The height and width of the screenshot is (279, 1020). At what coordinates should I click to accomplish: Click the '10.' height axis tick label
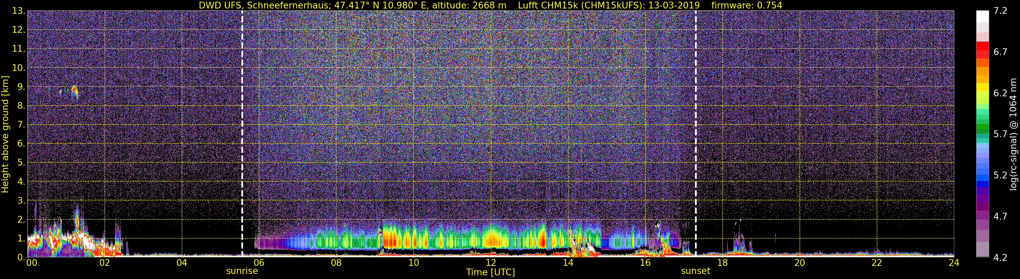point(19,68)
